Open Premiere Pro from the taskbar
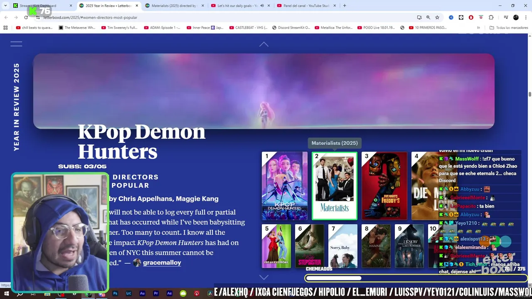Screen dimensions: 532x299 coord(156,294)
